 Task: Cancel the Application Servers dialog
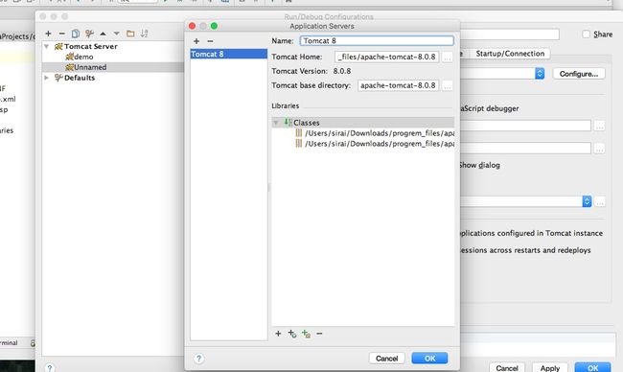coord(386,358)
